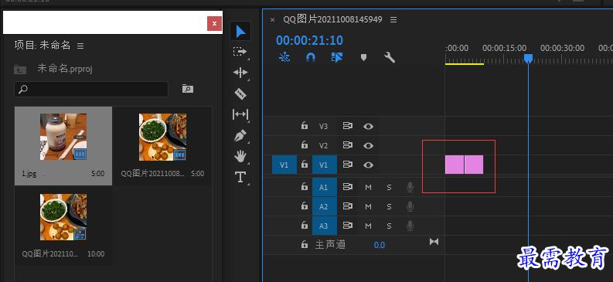The width and height of the screenshot is (613, 282).
Task: Toggle A3 track targeting button
Action: (x=324, y=226)
